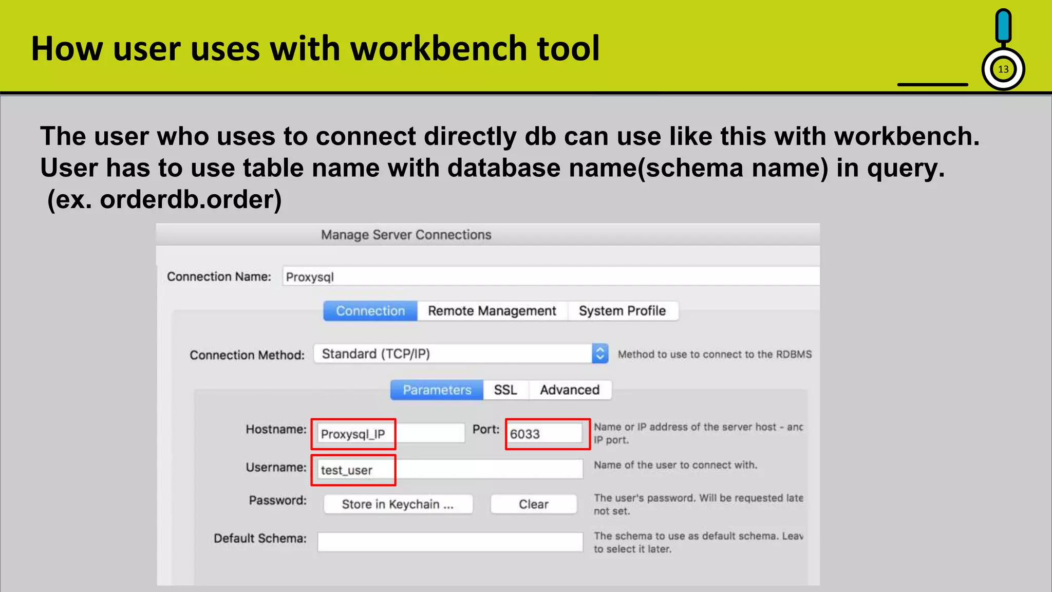Open the Connection tab
Screen dimensions: 1052x592
pyautogui.click(x=370, y=311)
